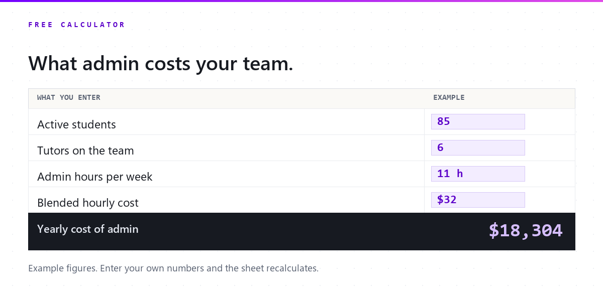Click the "Example figures." footnote sentence
The height and width of the screenshot is (298, 603).
coord(63,268)
